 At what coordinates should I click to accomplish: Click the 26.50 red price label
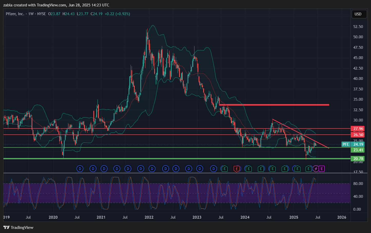click(358, 135)
